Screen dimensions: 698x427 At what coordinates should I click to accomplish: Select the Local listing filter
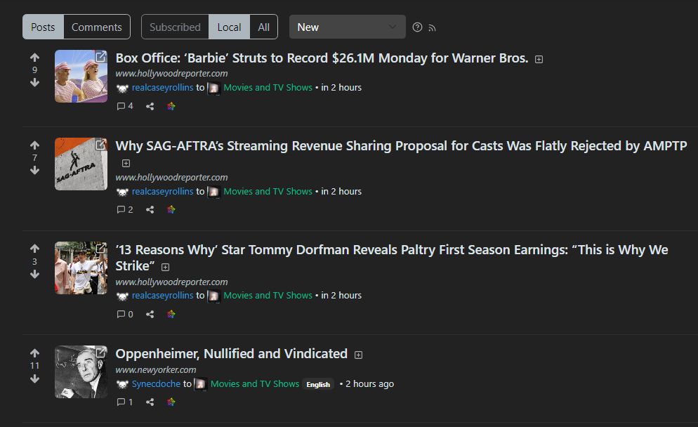coord(229,27)
